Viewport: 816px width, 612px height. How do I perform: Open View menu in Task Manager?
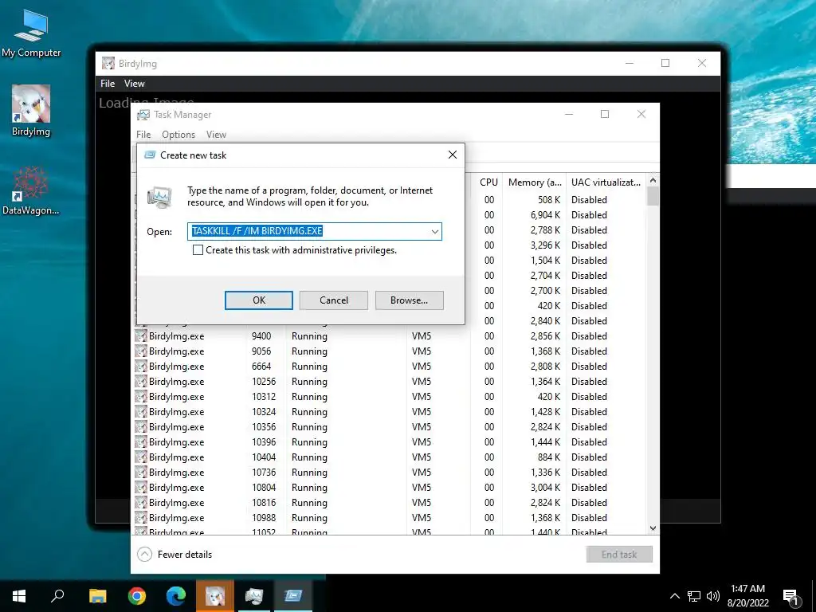(x=216, y=135)
